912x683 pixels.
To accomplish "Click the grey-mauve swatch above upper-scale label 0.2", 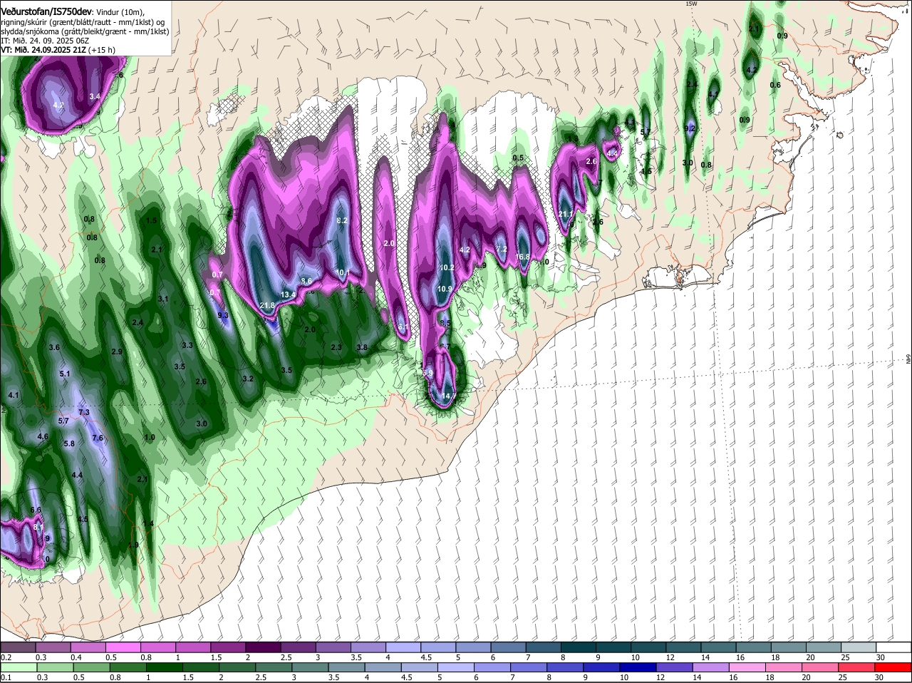I will pyautogui.click(x=18, y=647).
